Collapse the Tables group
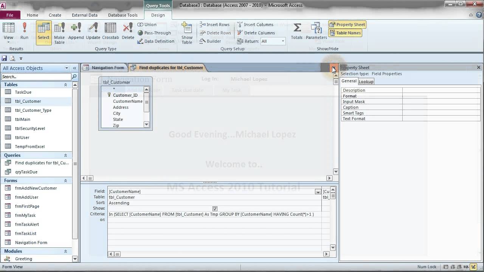This screenshot has width=484, height=272. tap(65, 85)
